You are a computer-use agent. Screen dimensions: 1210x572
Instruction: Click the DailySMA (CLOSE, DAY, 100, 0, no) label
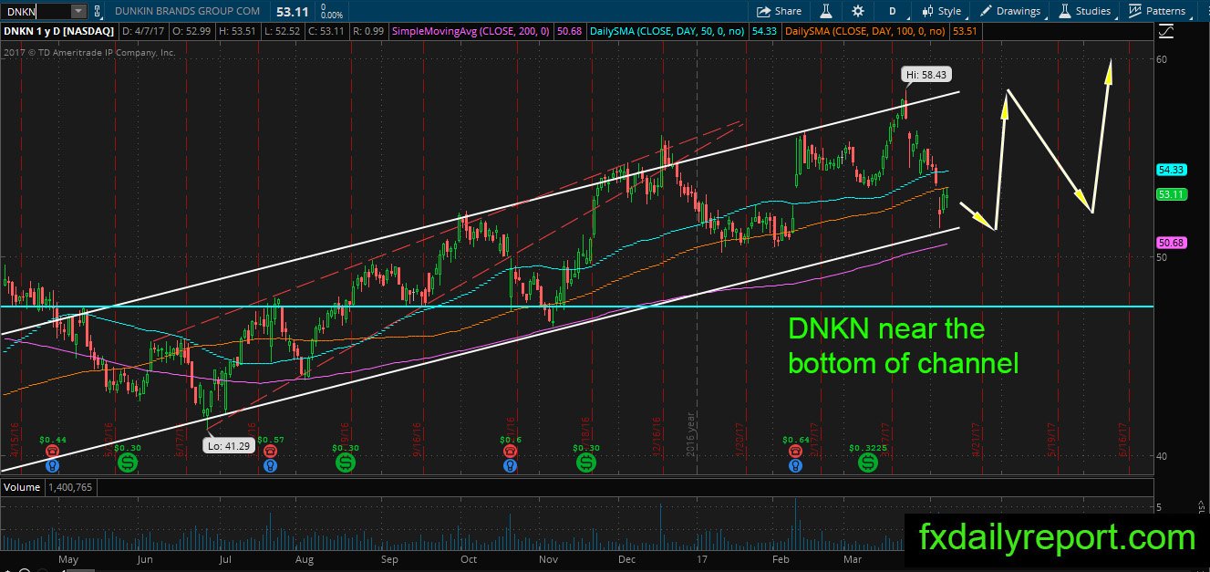click(867, 32)
